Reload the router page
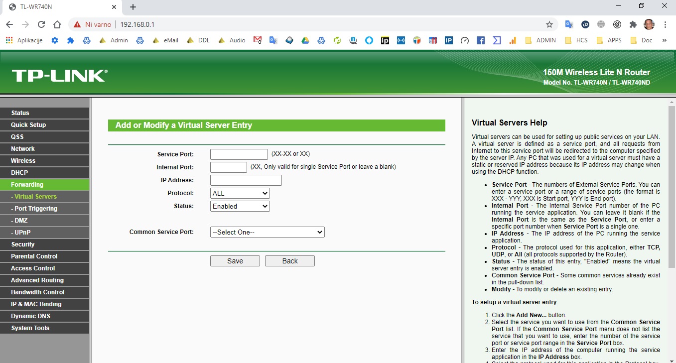The image size is (676, 363). pyautogui.click(x=41, y=24)
